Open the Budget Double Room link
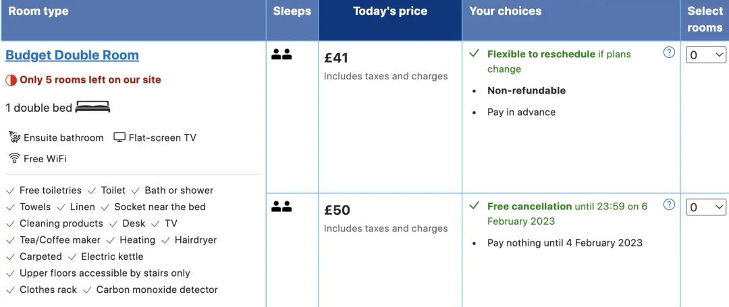Viewport: 729px width, 307px height. (x=72, y=55)
